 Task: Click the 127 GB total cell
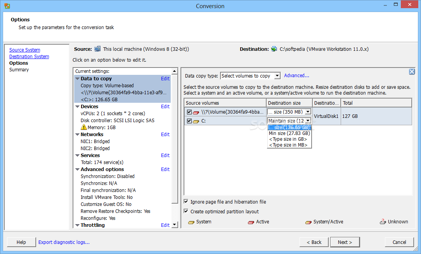376,116
